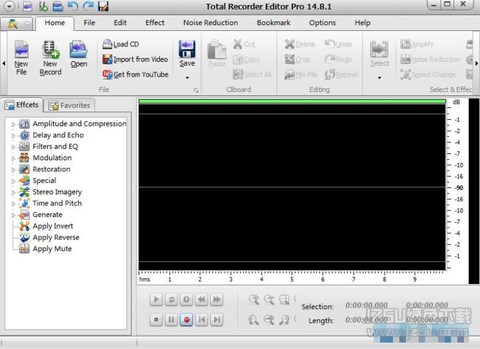The height and width of the screenshot is (349, 480).
Task: Click the Amplify ribbon button
Action: (x=417, y=44)
